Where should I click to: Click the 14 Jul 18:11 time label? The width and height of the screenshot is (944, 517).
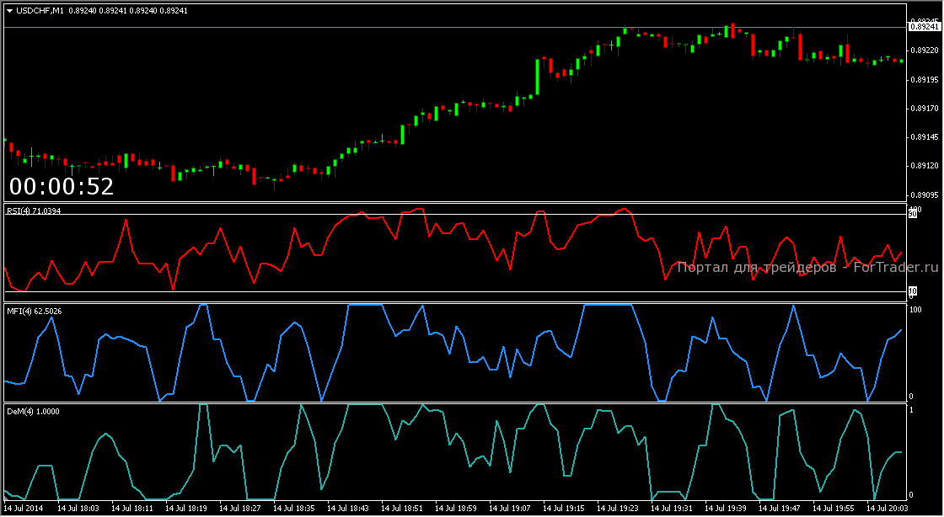point(132,508)
